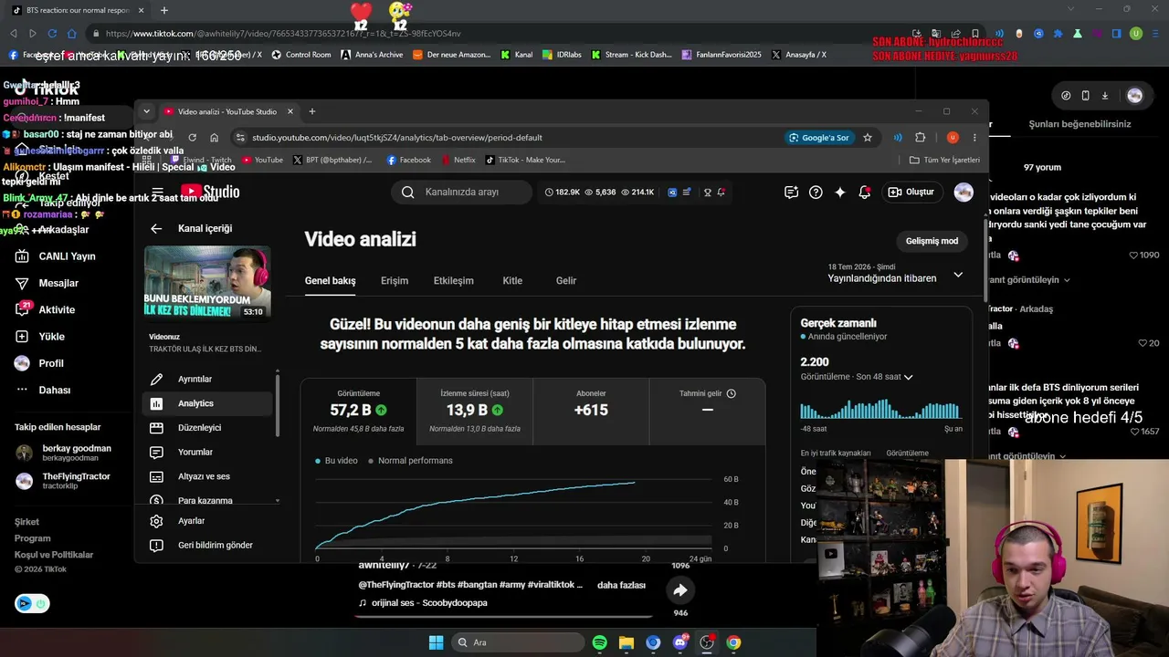1169x657 pixels.
Task: Click the taskbar Ara search box
Action: point(518,642)
